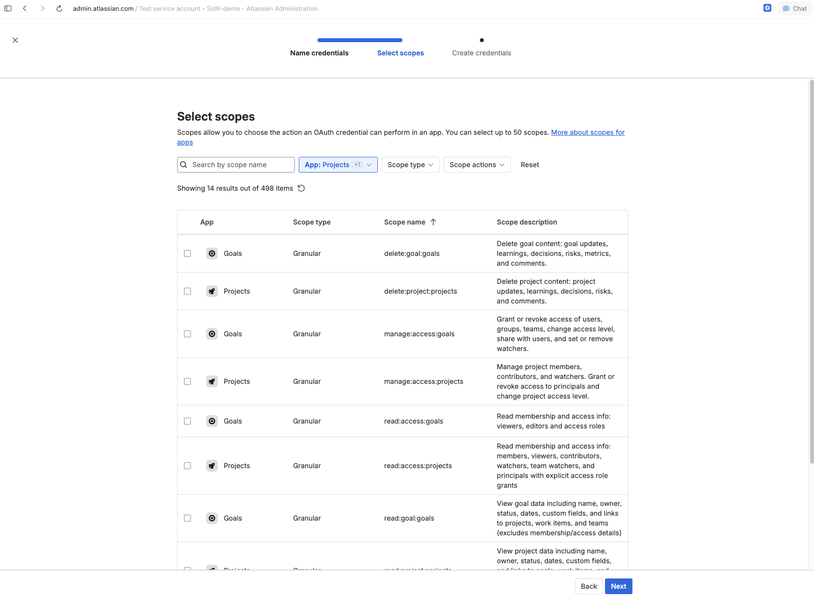Click the App column header
Image resolution: width=814 pixels, height=601 pixels.
coord(207,222)
